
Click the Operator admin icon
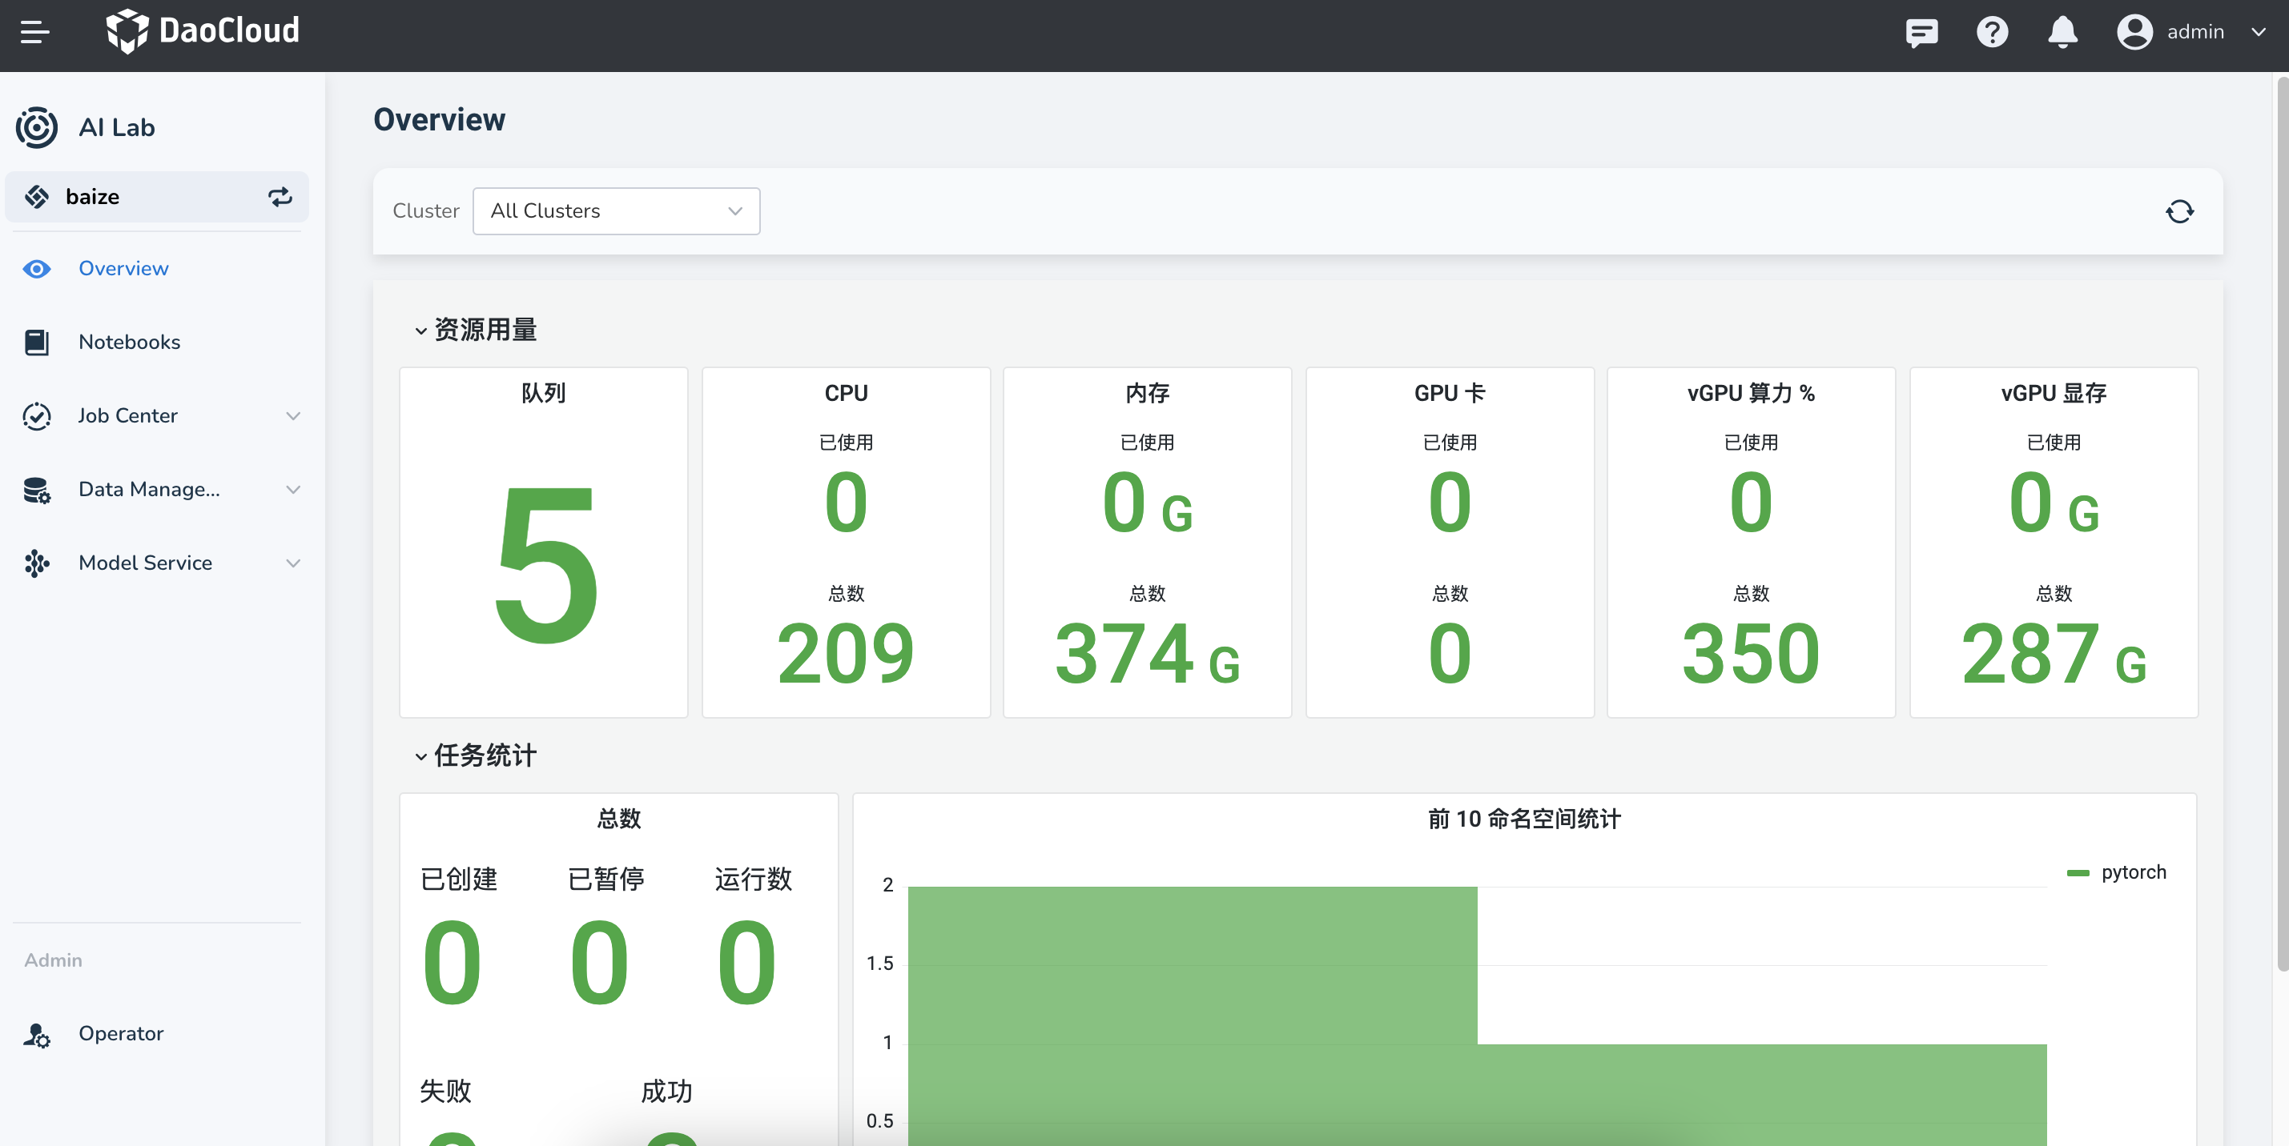pos(36,1034)
